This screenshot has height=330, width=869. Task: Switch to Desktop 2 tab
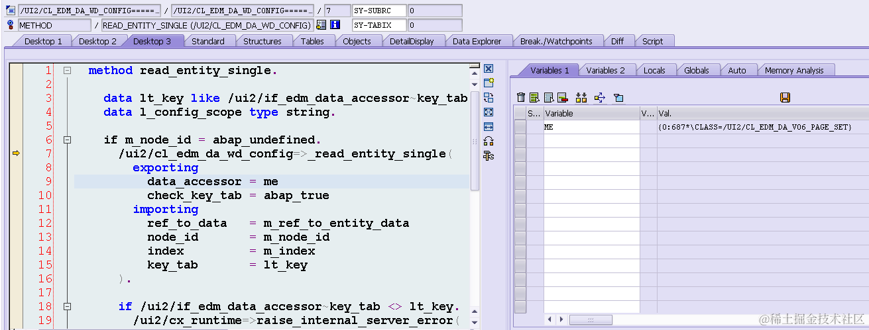click(97, 41)
